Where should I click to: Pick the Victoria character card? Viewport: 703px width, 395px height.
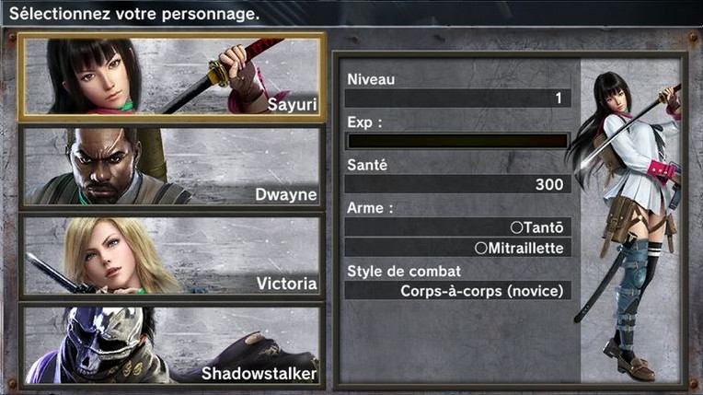[172, 256]
